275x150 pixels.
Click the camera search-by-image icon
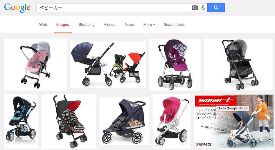195,8
